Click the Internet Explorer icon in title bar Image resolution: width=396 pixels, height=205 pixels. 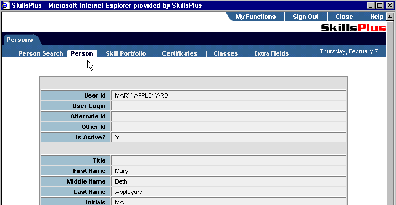click(6, 6)
